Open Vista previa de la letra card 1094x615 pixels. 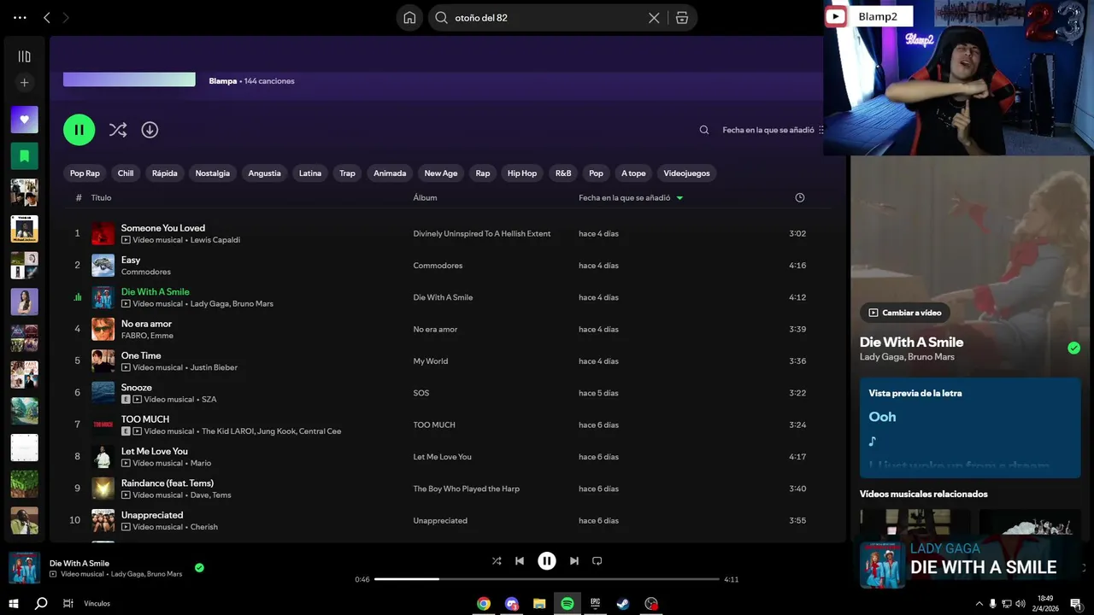[970, 427]
